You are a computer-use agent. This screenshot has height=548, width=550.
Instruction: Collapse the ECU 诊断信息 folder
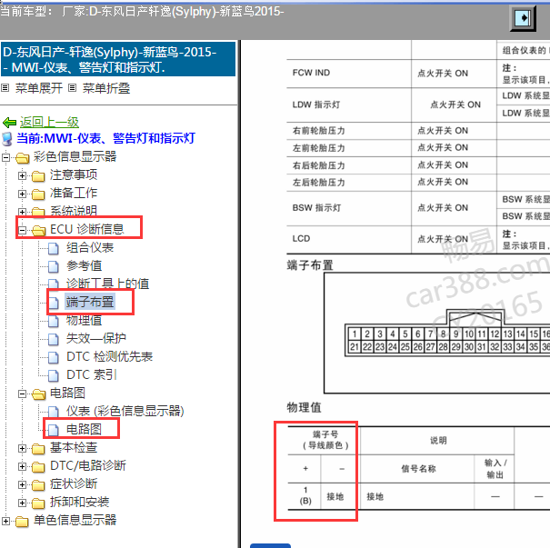tap(22, 230)
